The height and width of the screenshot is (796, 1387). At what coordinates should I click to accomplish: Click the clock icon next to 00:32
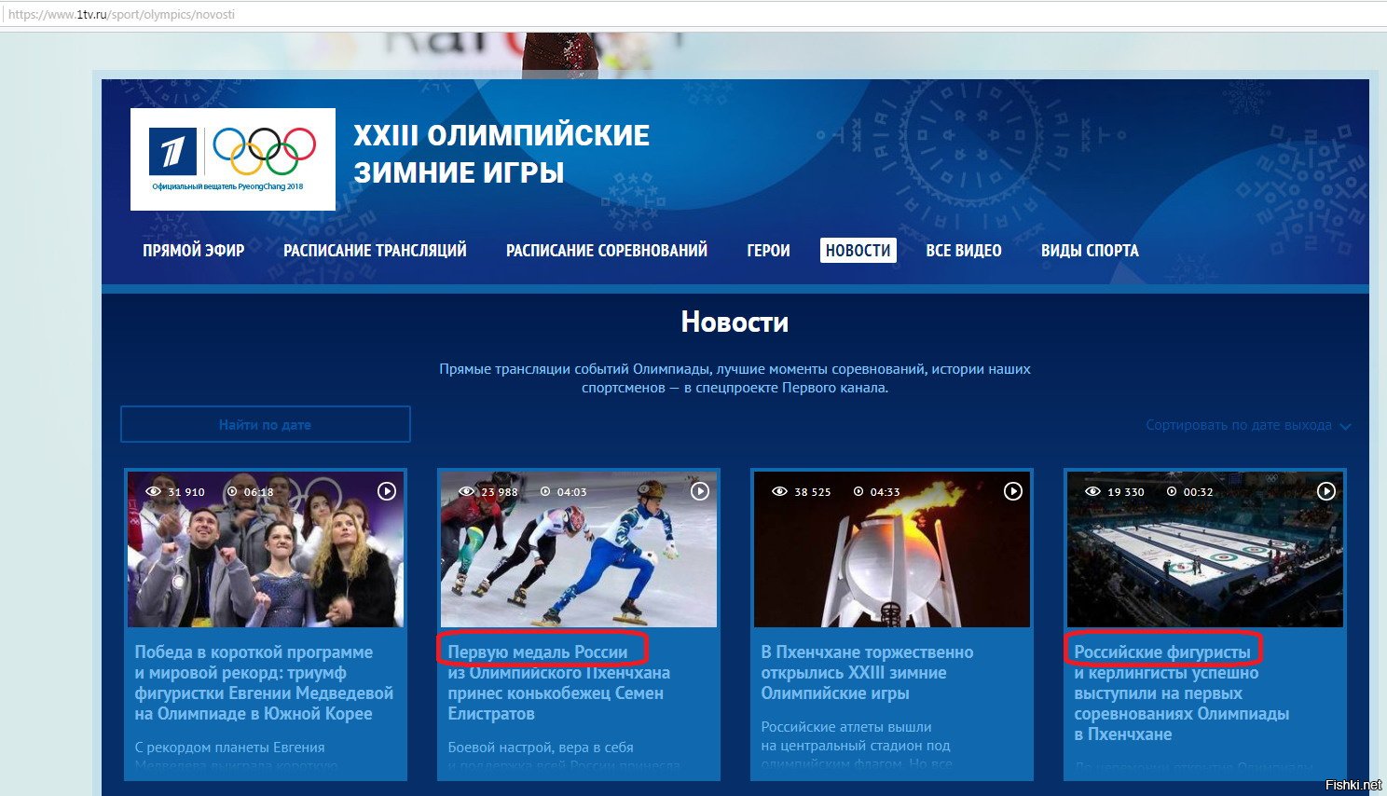click(x=1172, y=491)
